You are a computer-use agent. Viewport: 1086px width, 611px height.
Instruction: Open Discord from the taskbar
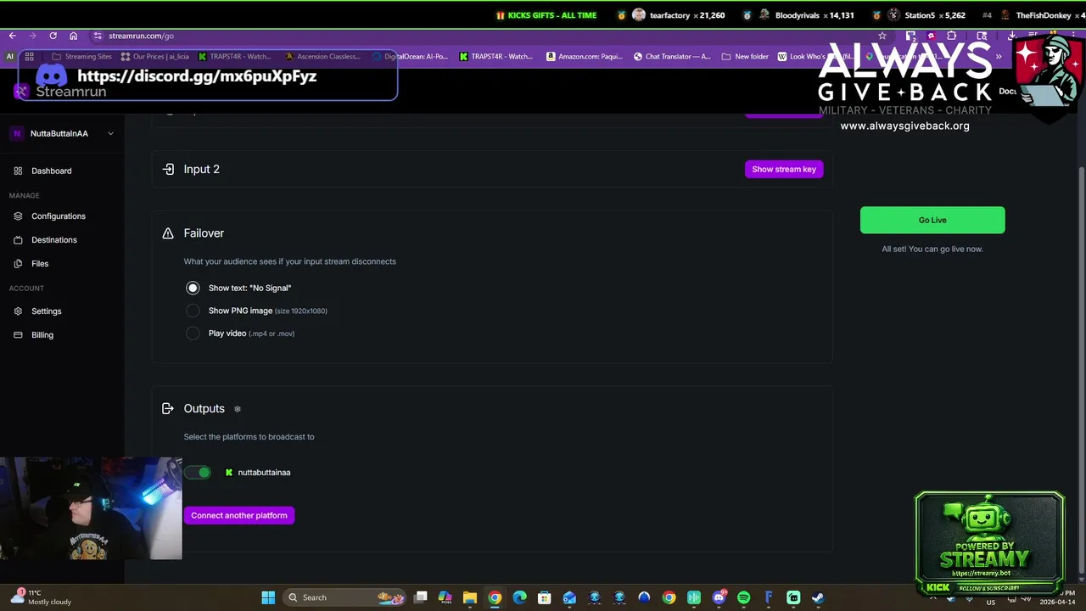(719, 597)
